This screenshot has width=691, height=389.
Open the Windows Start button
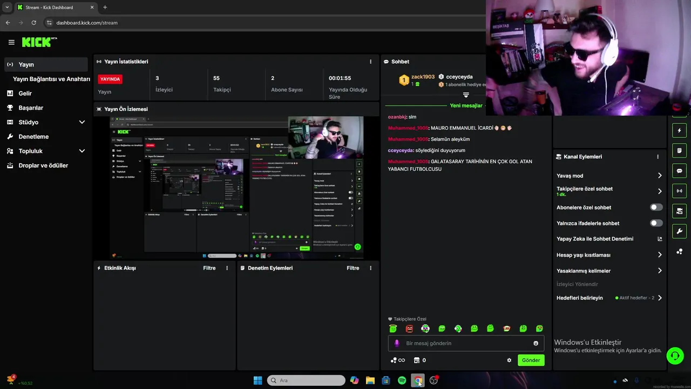click(x=258, y=380)
